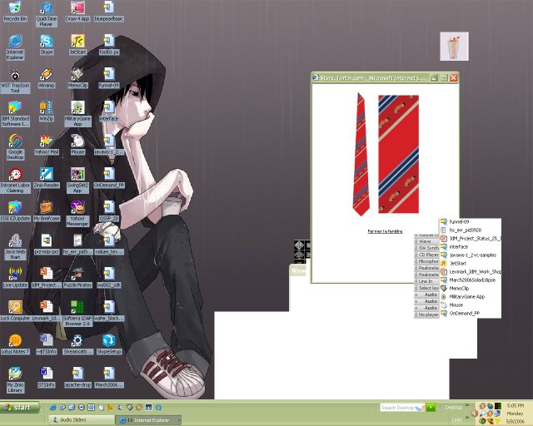Launch Google Desktop from its desktop icon
This screenshot has width=533, height=426.
[x=15, y=146]
